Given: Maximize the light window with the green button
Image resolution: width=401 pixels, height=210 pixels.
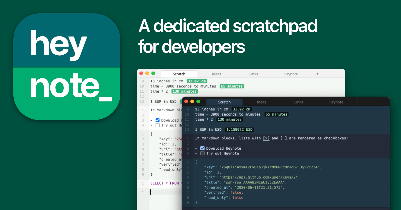Looking at the screenshot, I should click(x=153, y=73).
